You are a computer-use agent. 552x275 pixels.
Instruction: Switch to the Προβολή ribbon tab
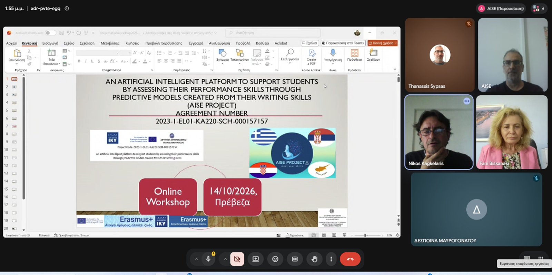[x=243, y=43]
